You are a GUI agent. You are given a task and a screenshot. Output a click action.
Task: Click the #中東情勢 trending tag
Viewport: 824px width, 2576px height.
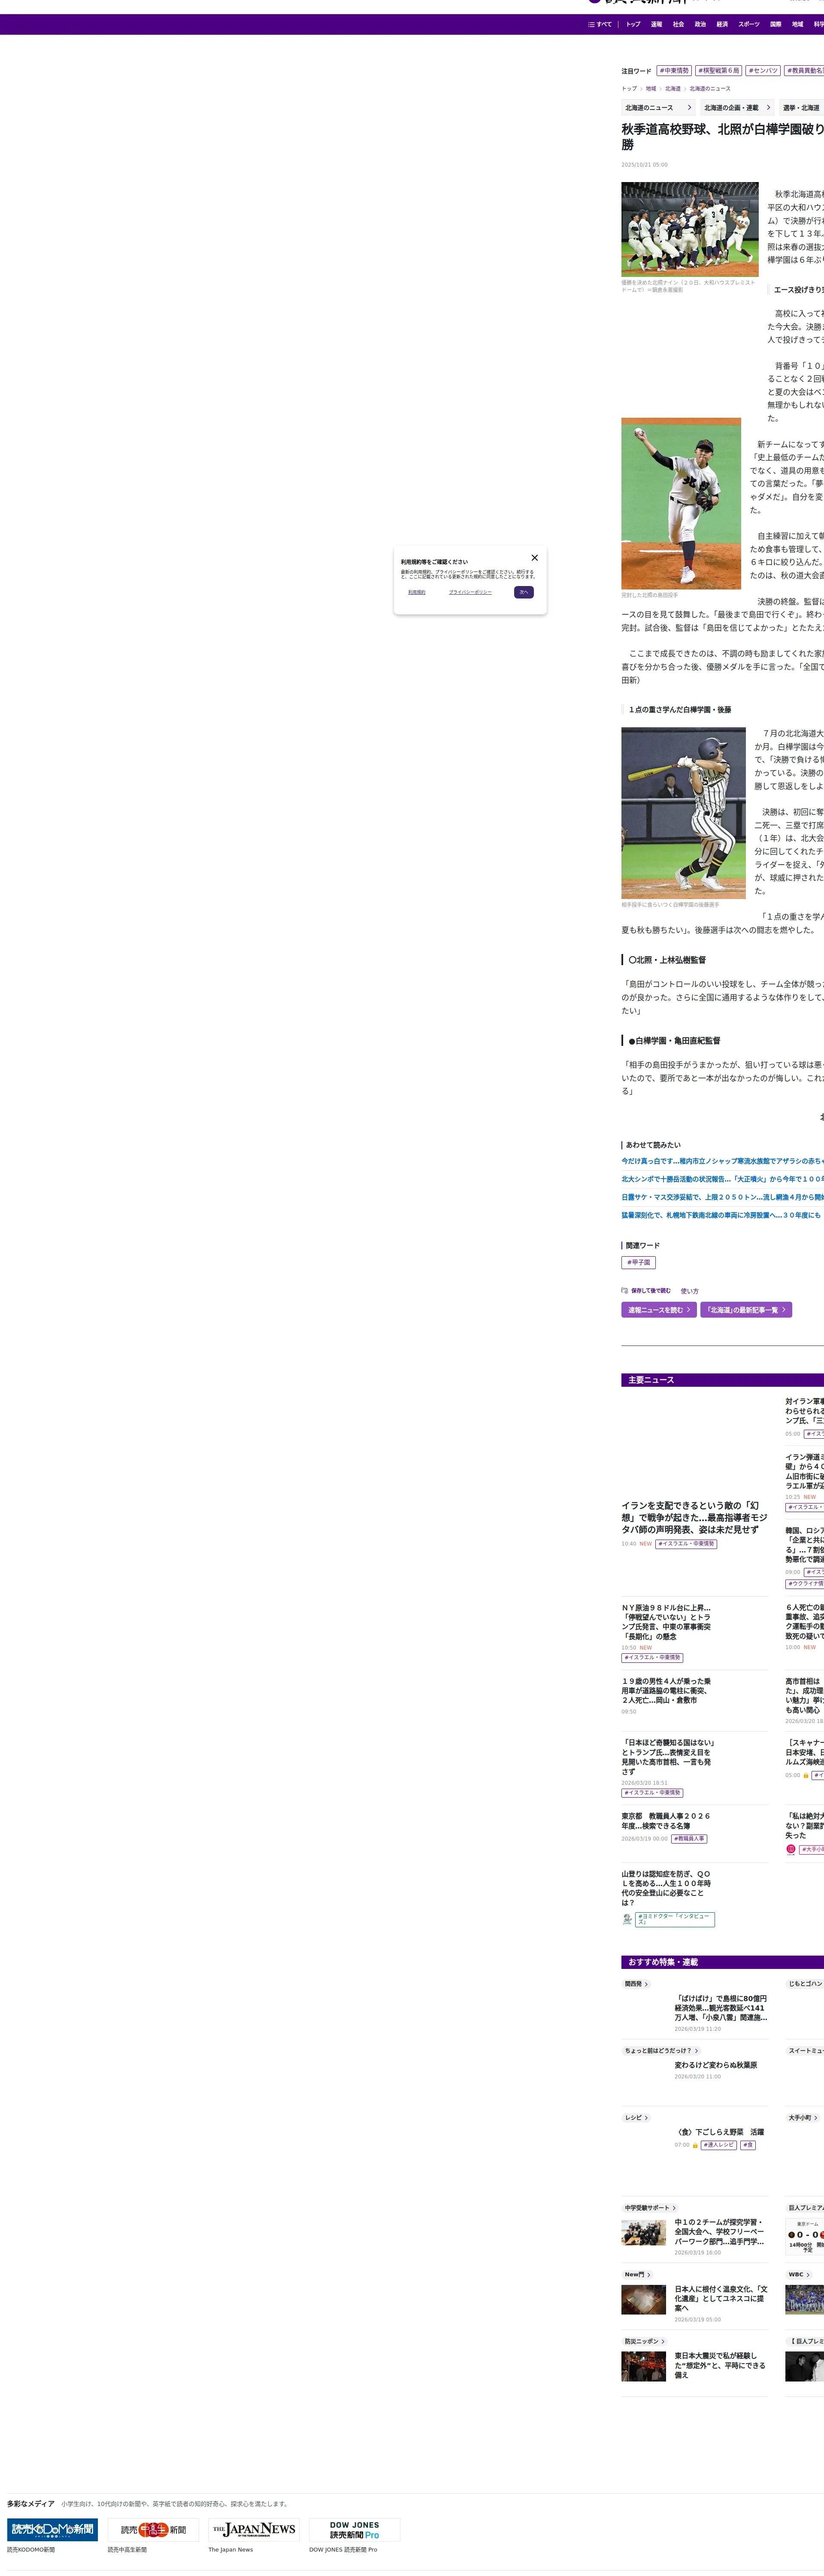pyautogui.click(x=674, y=71)
